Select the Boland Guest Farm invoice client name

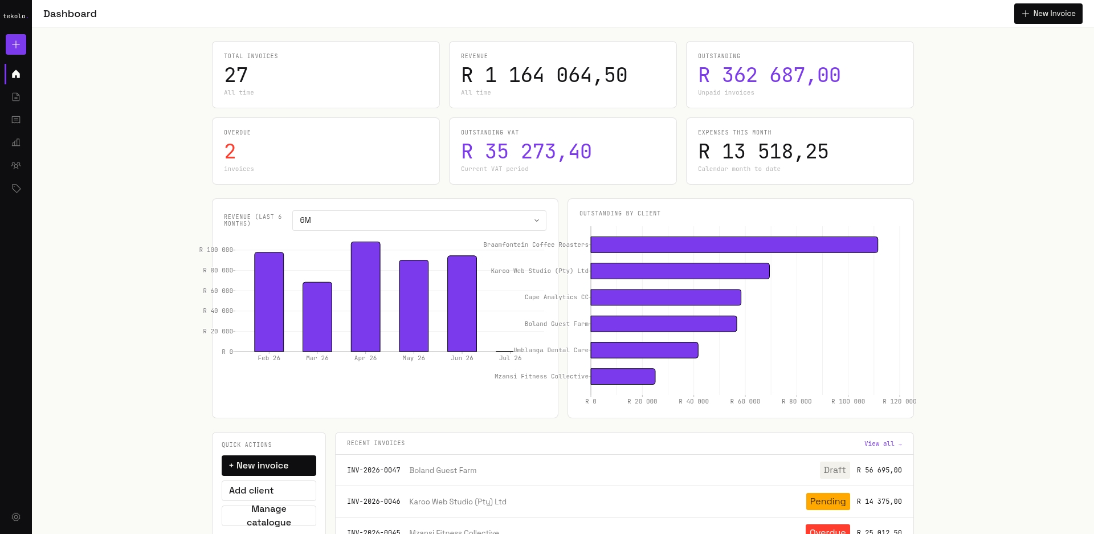point(443,470)
